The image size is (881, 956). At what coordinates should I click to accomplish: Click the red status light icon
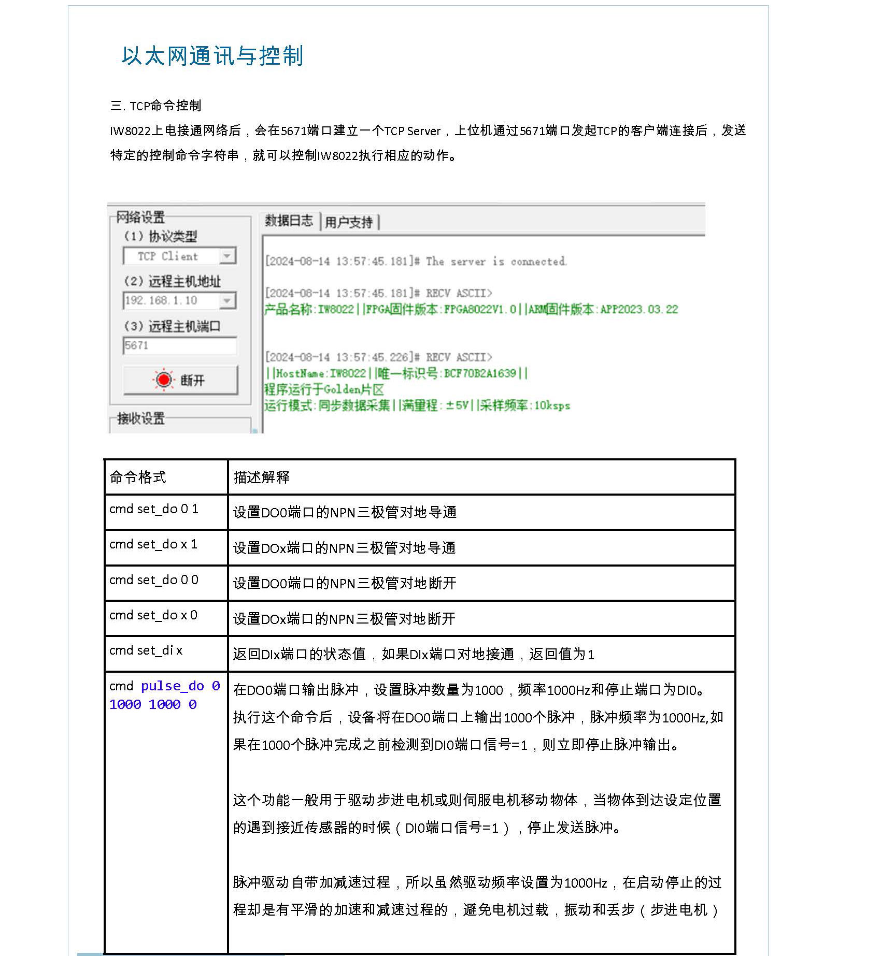pos(164,380)
